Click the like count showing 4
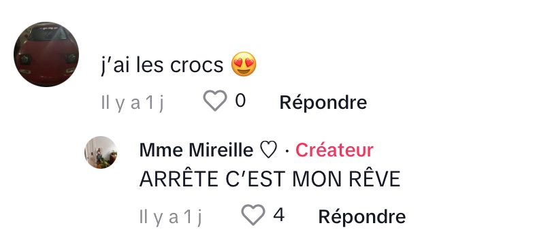 tap(279, 214)
